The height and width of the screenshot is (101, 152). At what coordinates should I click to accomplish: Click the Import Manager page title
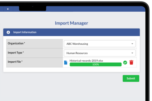[71, 23]
